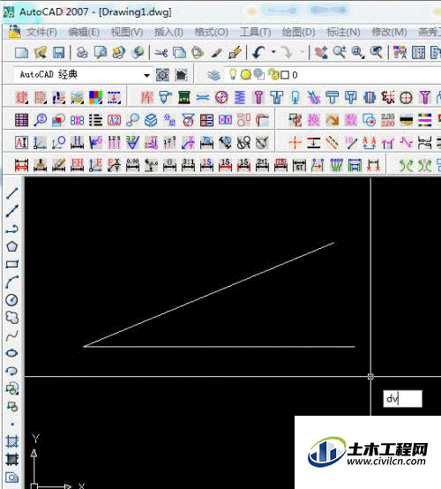This screenshot has height=489, width=441.
Task: Select the Rectangle tool
Action: click(11, 265)
